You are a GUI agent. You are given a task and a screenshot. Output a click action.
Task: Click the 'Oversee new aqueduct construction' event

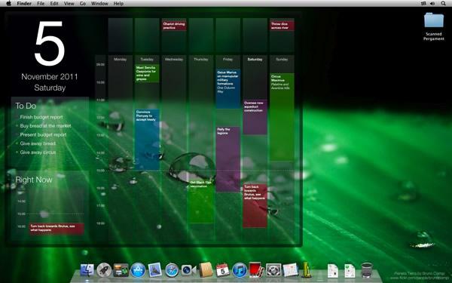(255, 117)
